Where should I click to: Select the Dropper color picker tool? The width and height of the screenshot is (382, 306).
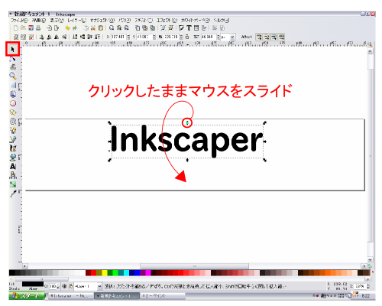pos(13,194)
